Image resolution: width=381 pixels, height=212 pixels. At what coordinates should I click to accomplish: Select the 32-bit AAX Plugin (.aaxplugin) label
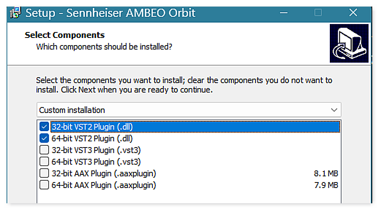click(x=104, y=173)
